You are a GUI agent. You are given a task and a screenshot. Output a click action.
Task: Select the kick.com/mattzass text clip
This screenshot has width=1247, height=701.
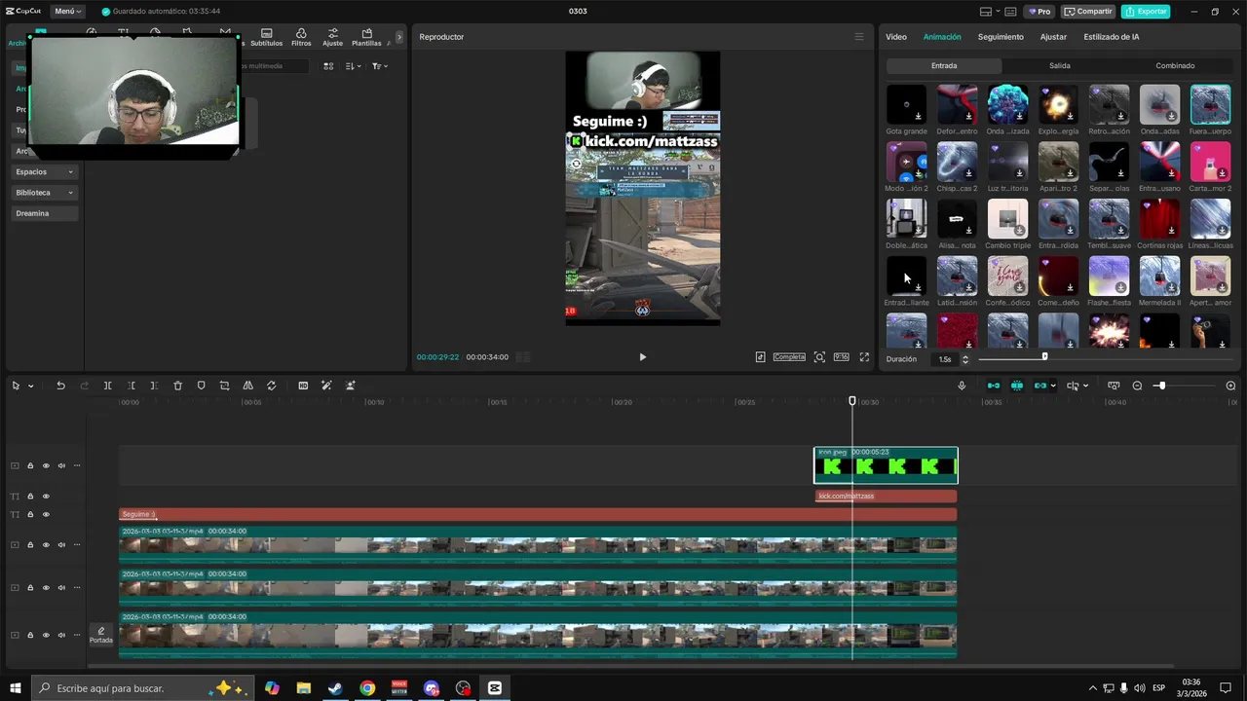tap(886, 497)
